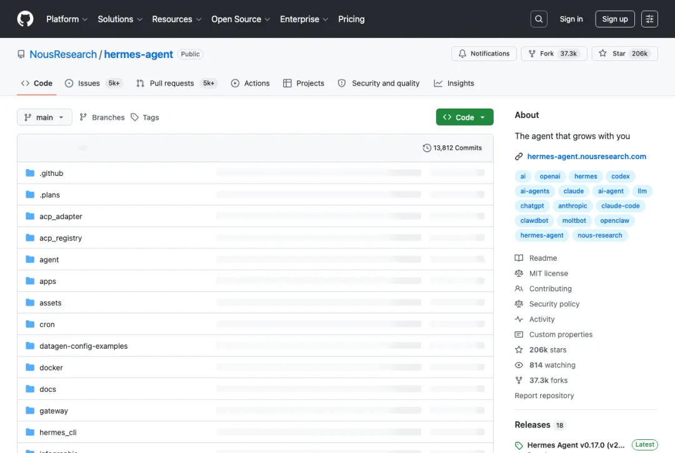This screenshot has width=675, height=453.
Task: Click the agent folder icon
Action: (30, 259)
